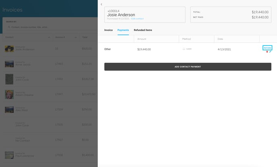Edit the Other payment with the pencil icon
This screenshot has width=277, height=167.
coord(270,52)
